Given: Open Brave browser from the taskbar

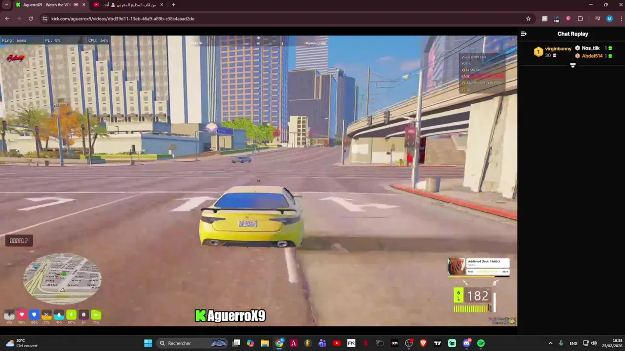Looking at the screenshot, I should pyautogui.click(x=423, y=343).
